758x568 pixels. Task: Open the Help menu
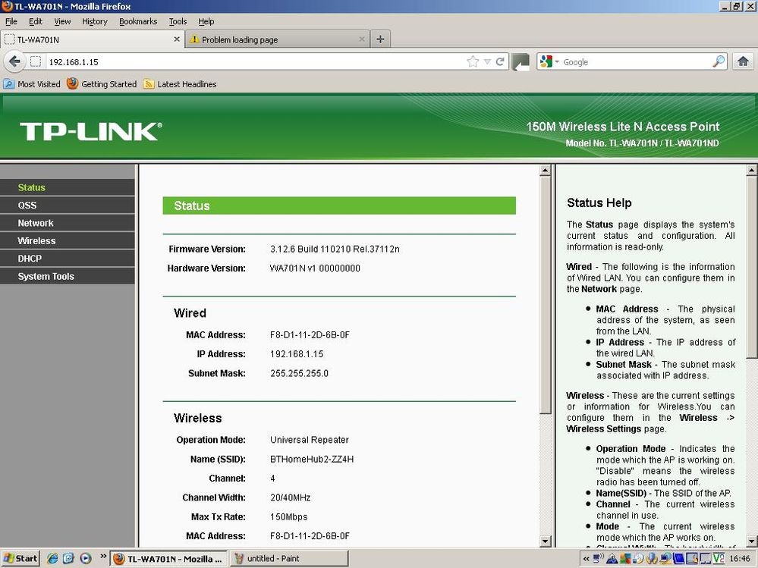(x=206, y=21)
